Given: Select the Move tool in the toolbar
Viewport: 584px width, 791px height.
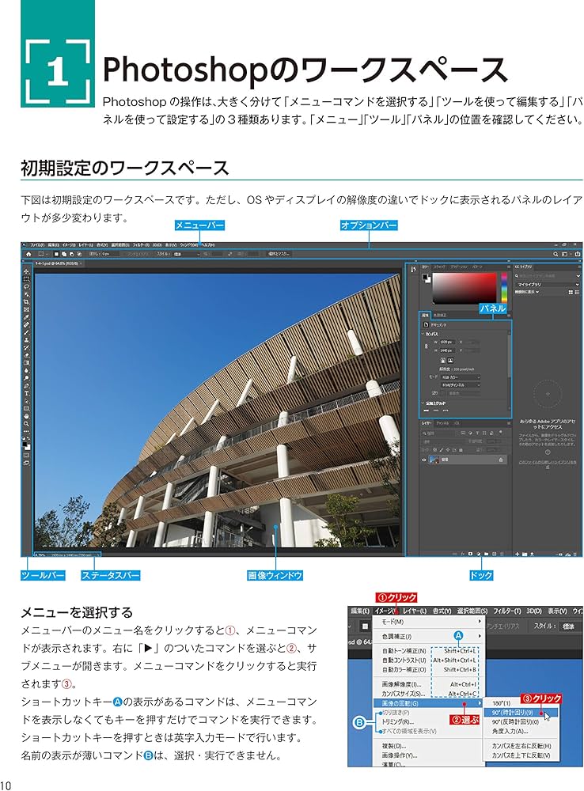Looking at the screenshot, I should 26,271.
